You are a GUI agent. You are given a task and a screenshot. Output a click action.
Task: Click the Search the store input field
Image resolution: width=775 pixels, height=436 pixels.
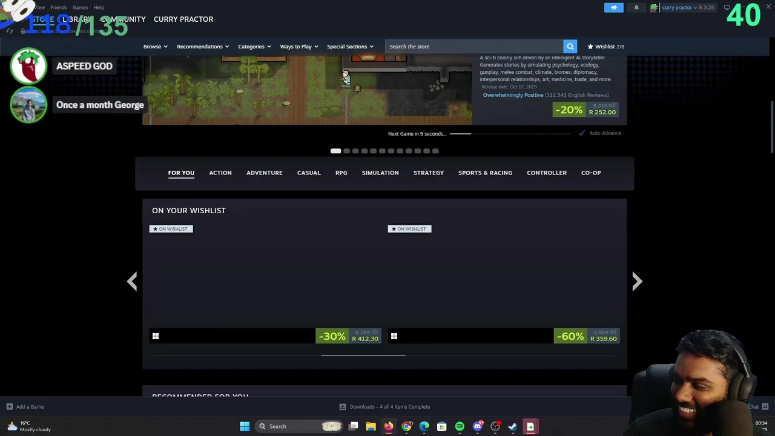(x=474, y=47)
